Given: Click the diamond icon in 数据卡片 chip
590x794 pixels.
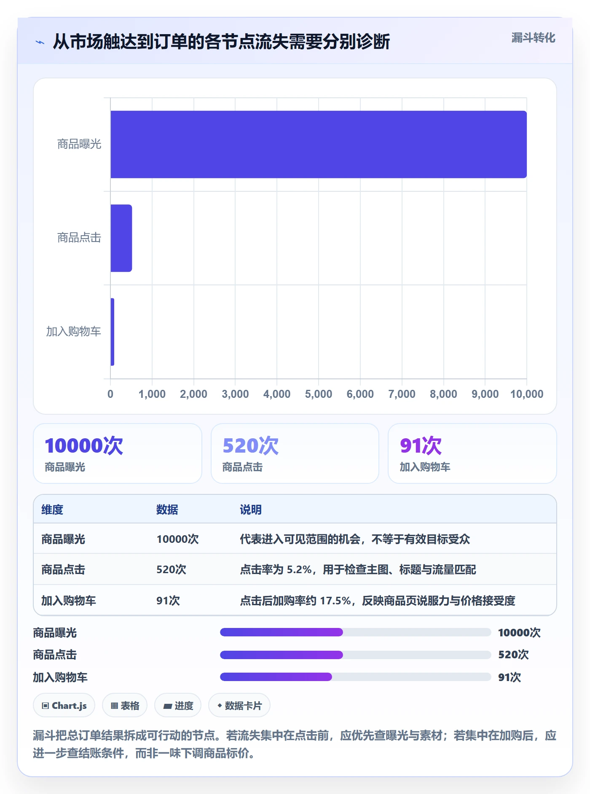Looking at the screenshot, I should coord(220,705).
